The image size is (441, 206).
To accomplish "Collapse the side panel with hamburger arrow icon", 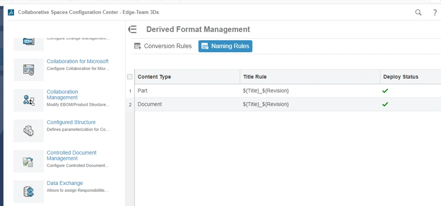I will [132, 29].
